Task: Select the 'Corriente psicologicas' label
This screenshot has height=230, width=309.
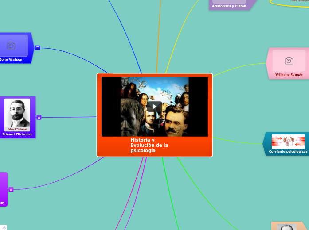Action: pos(288,151)
